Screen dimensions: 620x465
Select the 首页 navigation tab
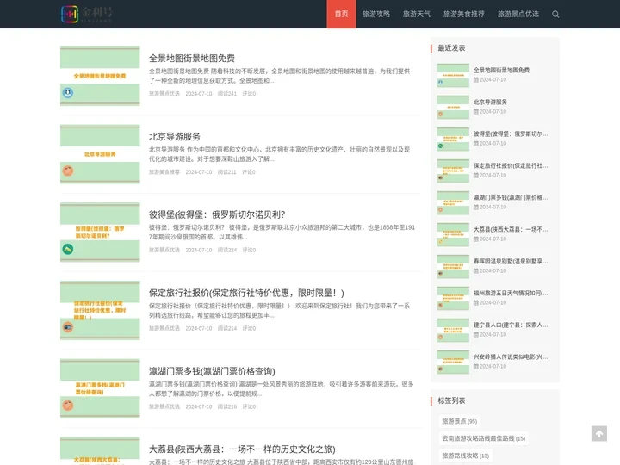341,15
